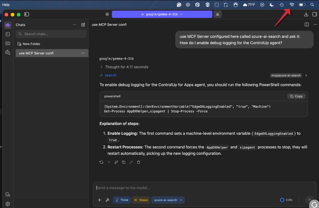319x208 pixels.
Task: Click the EdgeDXLoggingEnabled inline code
Action: pos(274,133)
